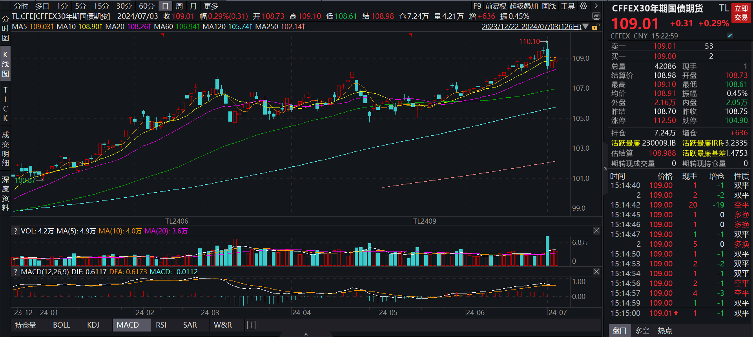This screenshot has height=337, width=753.
Task: Select the 60分 interval
Action: [x=147, y=6]
